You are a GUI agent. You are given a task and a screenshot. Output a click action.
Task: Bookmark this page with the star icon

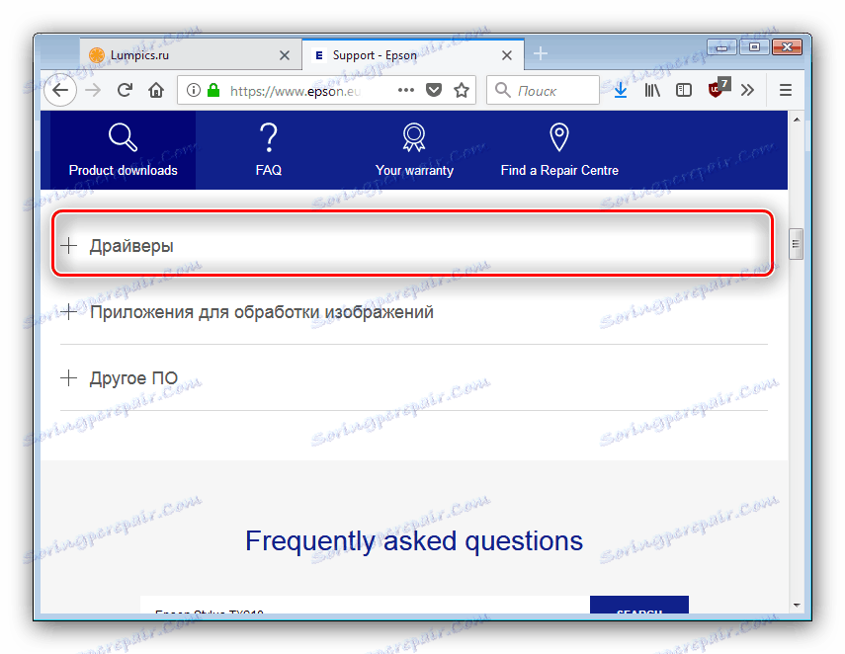tap(462, 90)
